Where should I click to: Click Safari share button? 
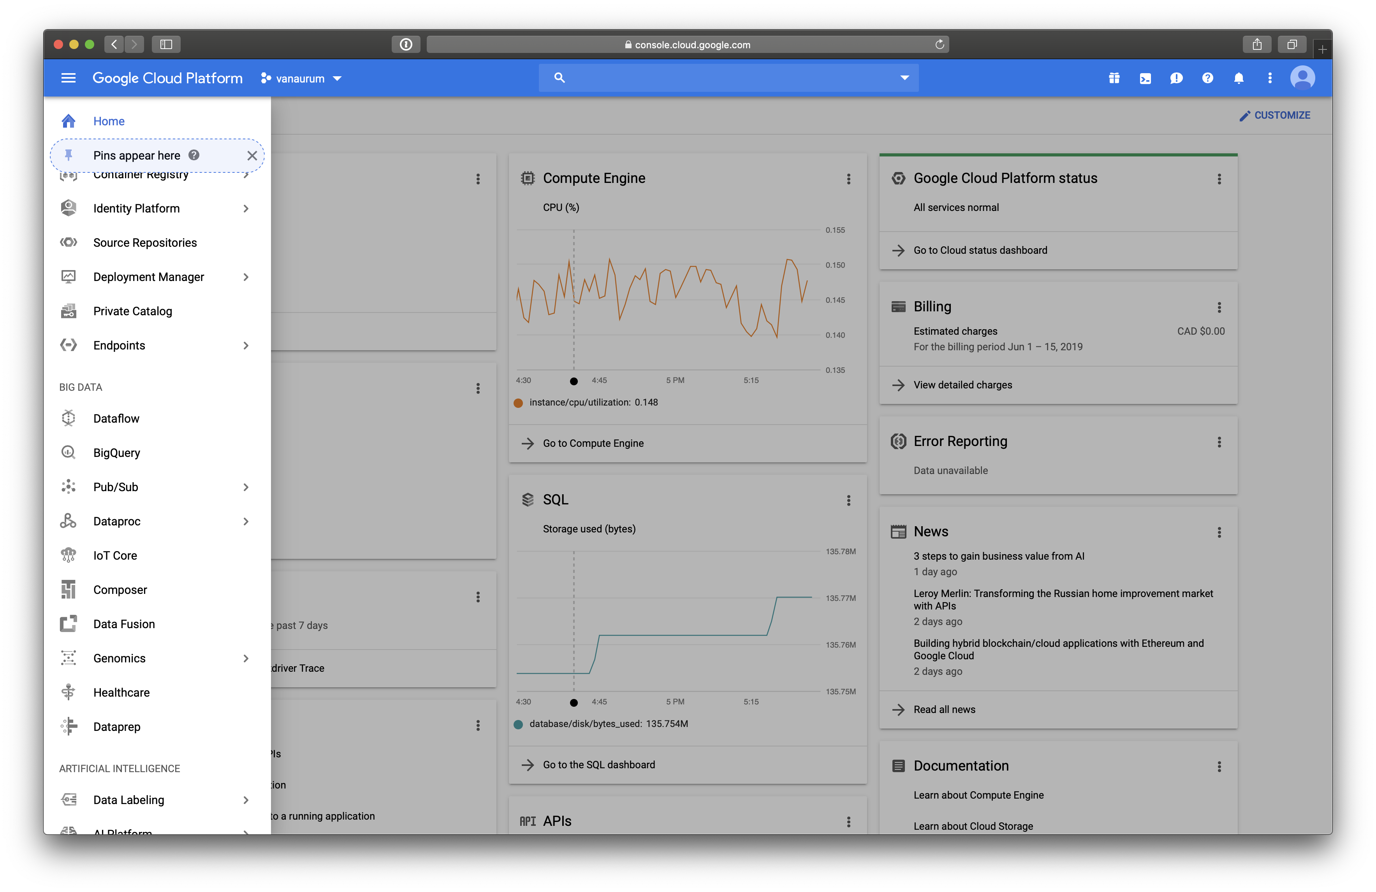tap(1257, 44)
